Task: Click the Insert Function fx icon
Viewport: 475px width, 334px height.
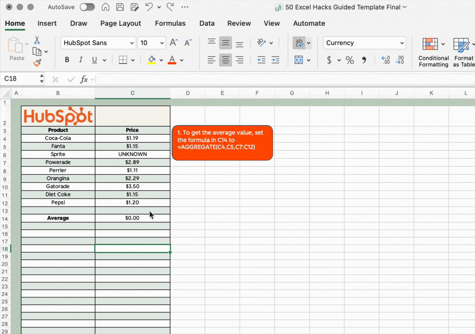Action: (x=84, y=79)
